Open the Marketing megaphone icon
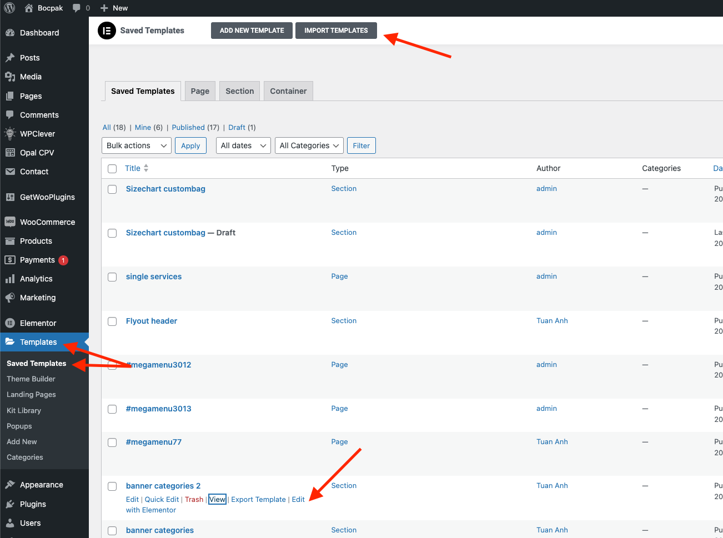The height and width of the screenshot is (538, 723). tap(10, 298)
